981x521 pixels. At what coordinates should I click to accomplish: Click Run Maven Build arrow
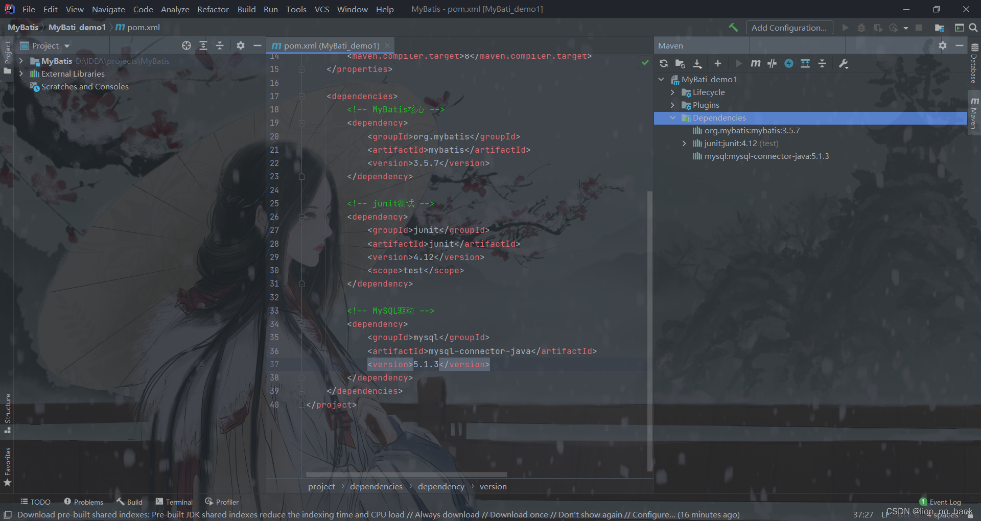(x=738, y=63)
